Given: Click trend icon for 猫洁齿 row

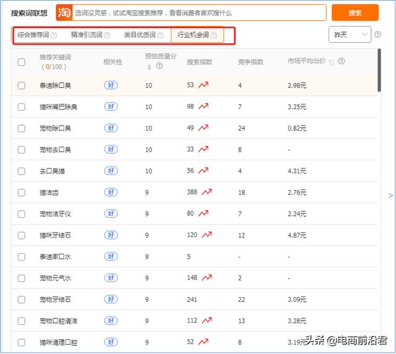Looking at the screenshot, I should coord(207,192).
